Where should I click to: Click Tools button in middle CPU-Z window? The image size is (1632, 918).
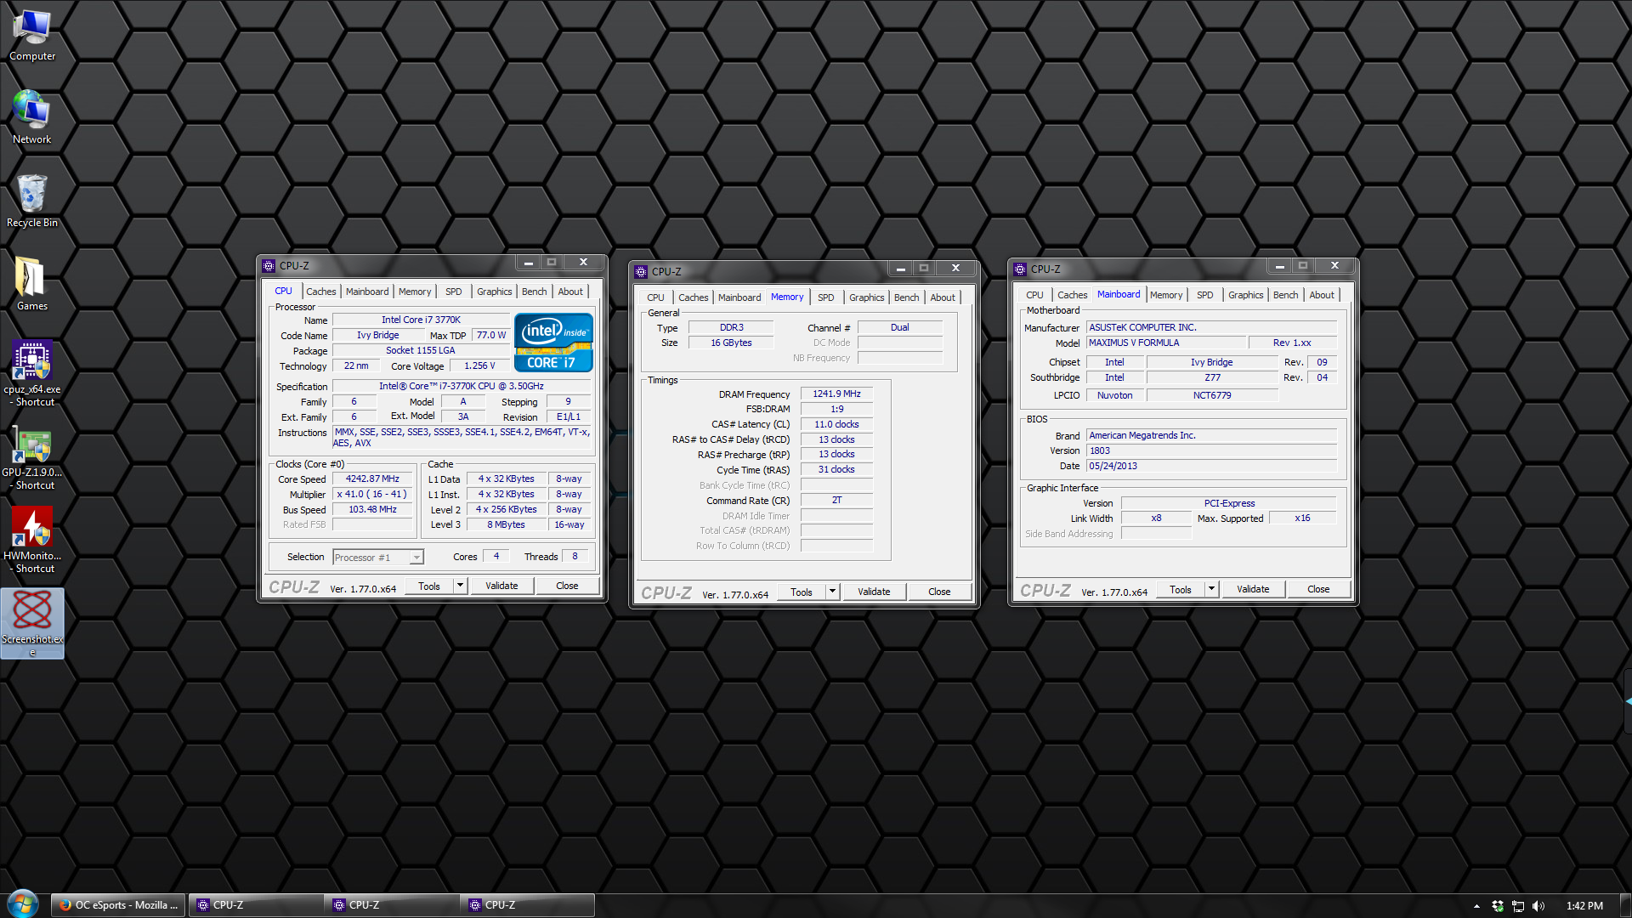click(x=802, y=592)
